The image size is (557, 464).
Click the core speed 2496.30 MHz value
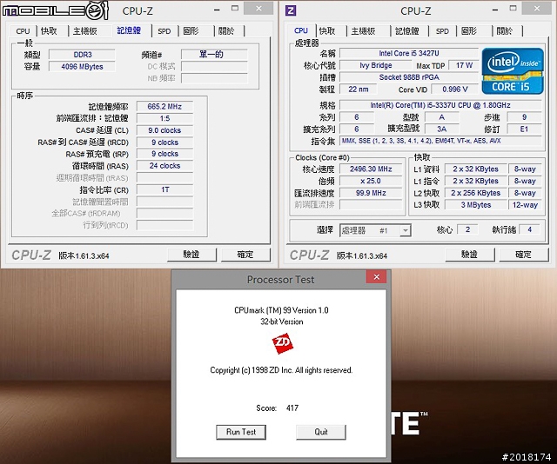click(371, 169)
